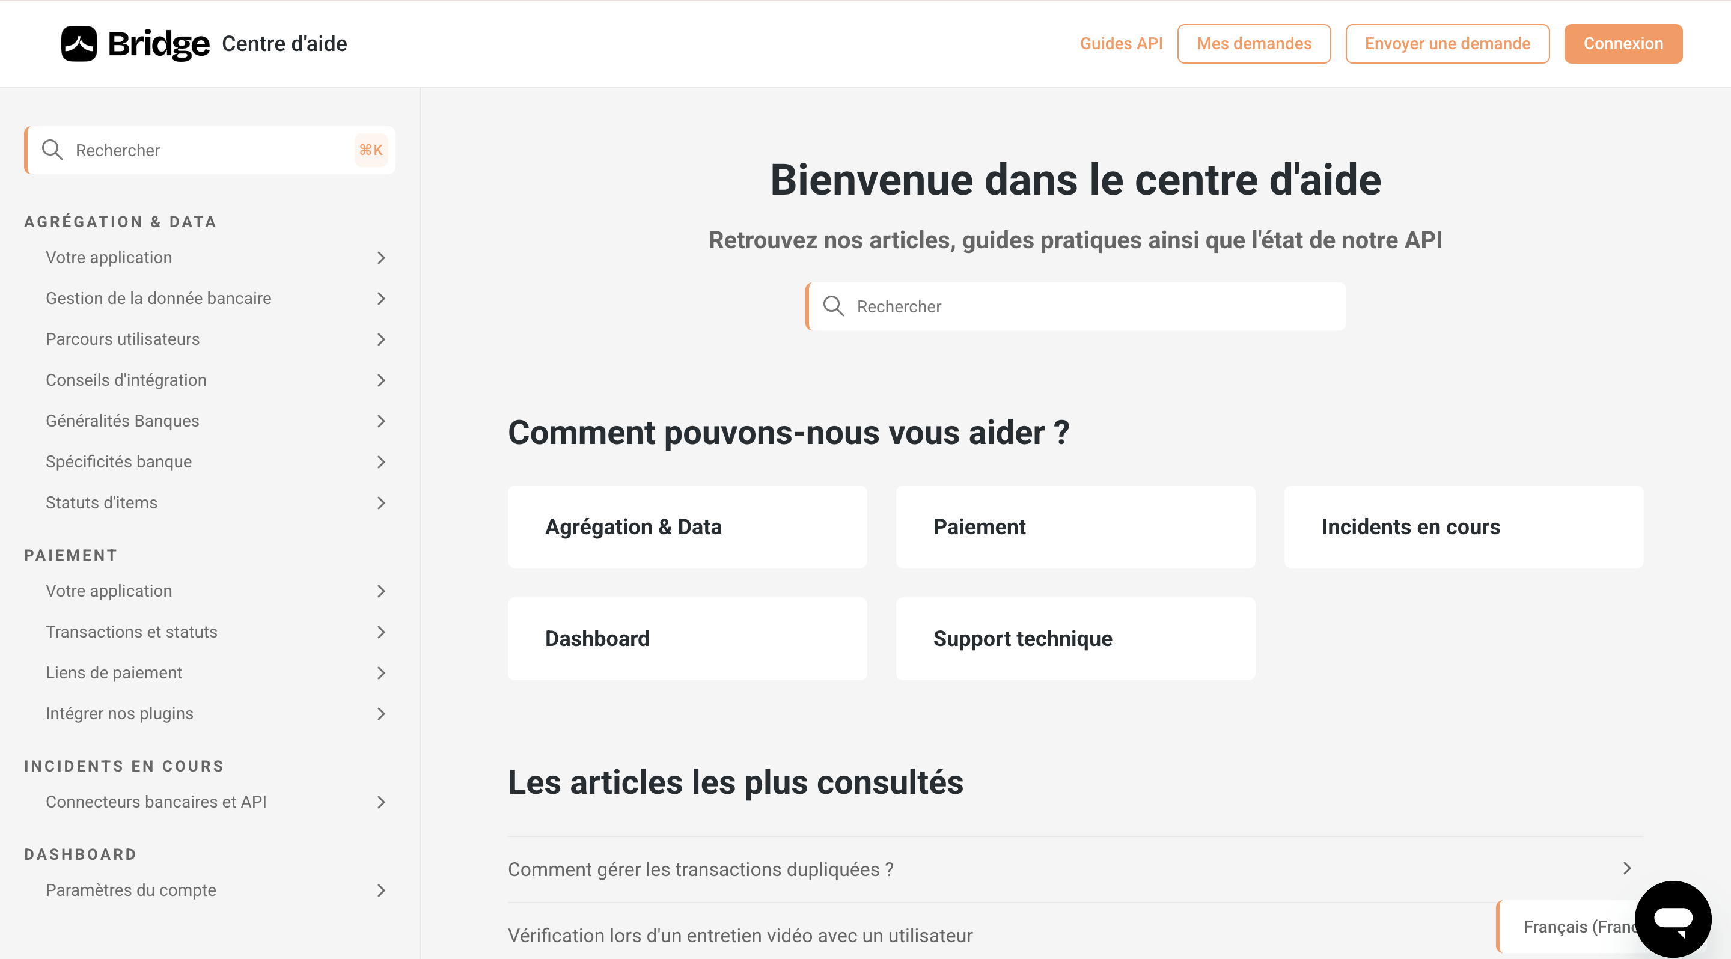Expand Connecteurs bancaires et API chevron
Viewport: 1731px width, 959px height.
pos(381,802)
